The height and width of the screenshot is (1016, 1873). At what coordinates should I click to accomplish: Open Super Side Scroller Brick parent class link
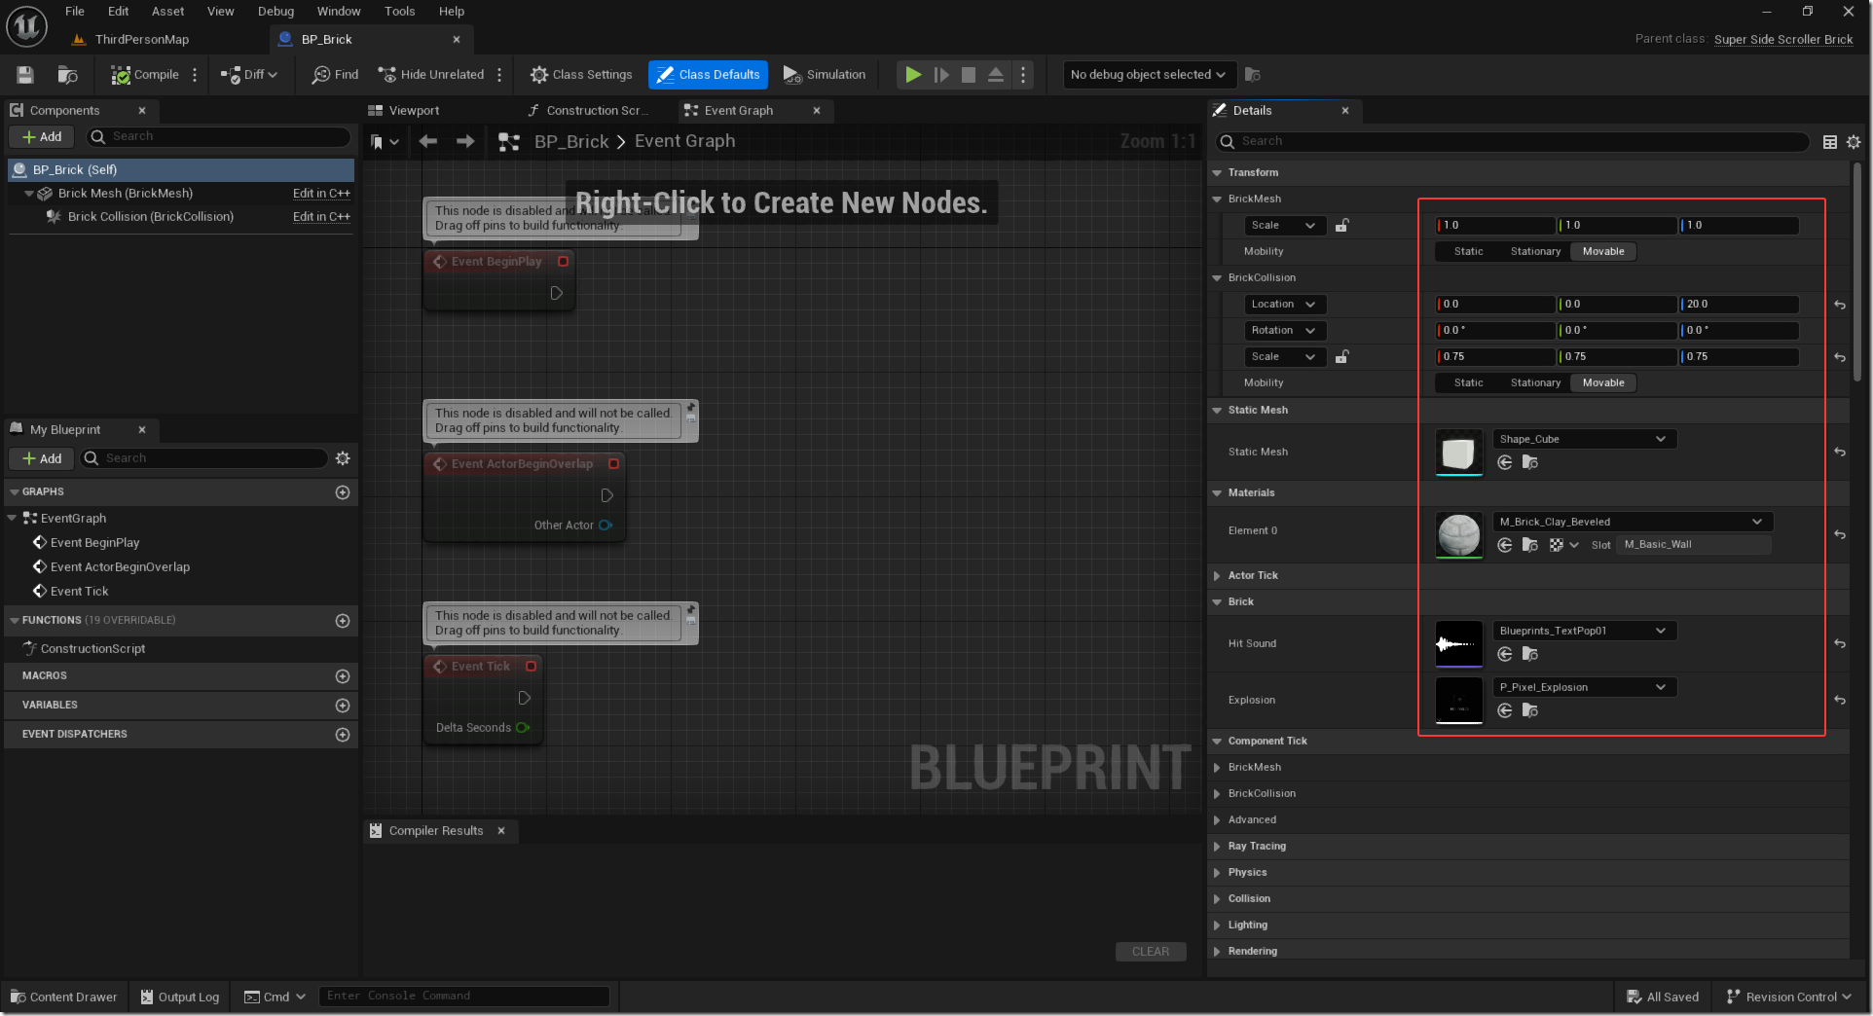point(1783,40)
